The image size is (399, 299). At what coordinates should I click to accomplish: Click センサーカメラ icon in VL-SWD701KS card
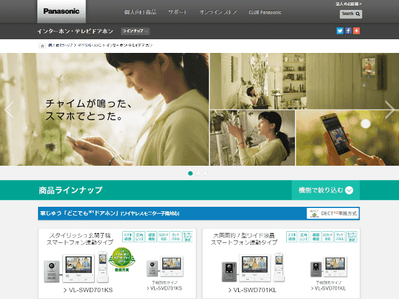(188, 237)
